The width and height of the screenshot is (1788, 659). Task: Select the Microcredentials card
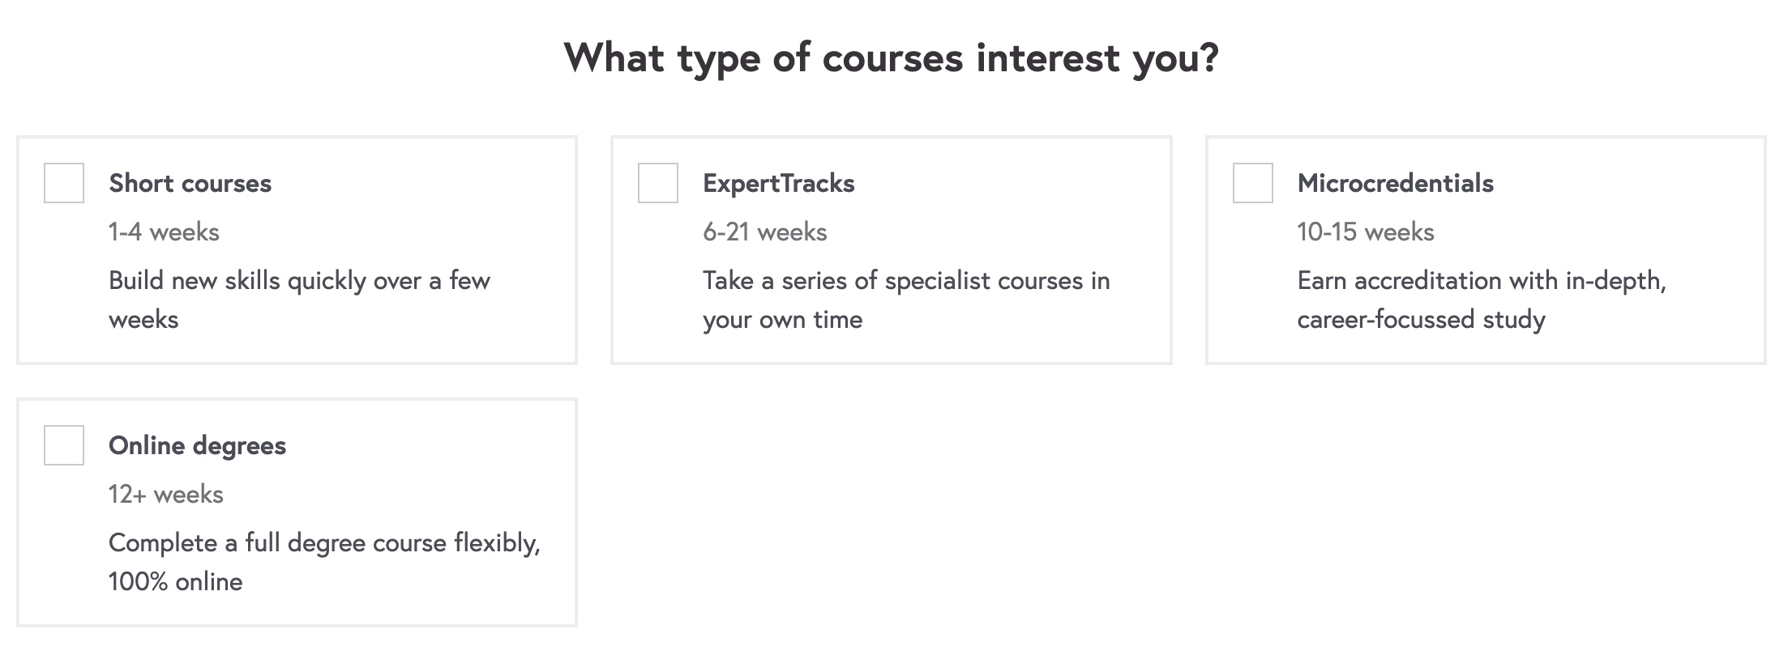pyautogui.click(x=1486, y=247)
